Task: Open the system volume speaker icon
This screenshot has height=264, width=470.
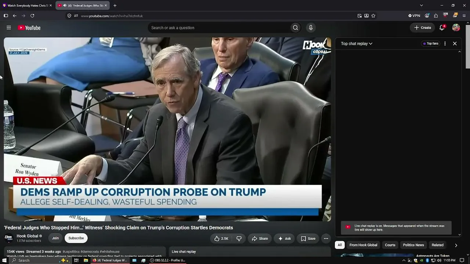Action: pyautogui.click(x=439, y=260)
